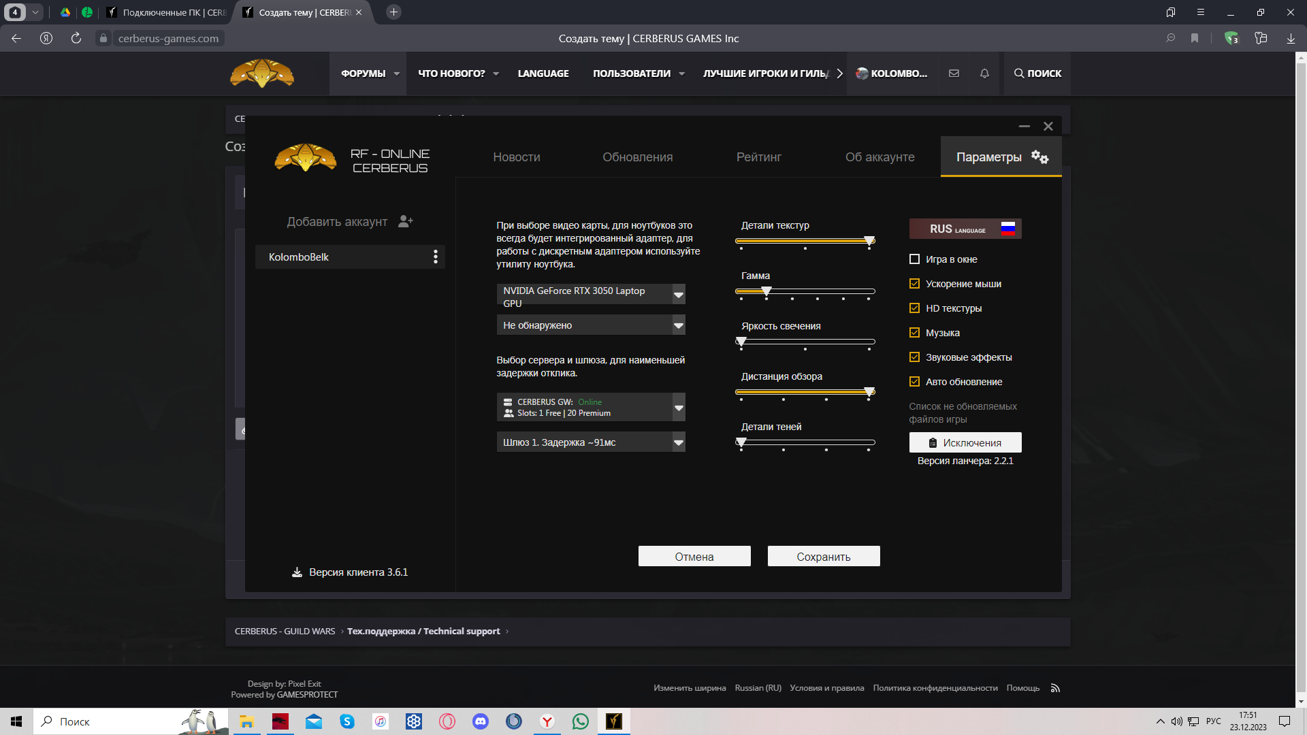Open WhatsApp from the taskbar
Screen dimensions: 1307x735
tap(581, 721)
